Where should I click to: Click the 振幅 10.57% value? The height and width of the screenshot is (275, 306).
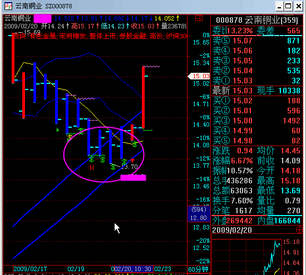[240, 171]
